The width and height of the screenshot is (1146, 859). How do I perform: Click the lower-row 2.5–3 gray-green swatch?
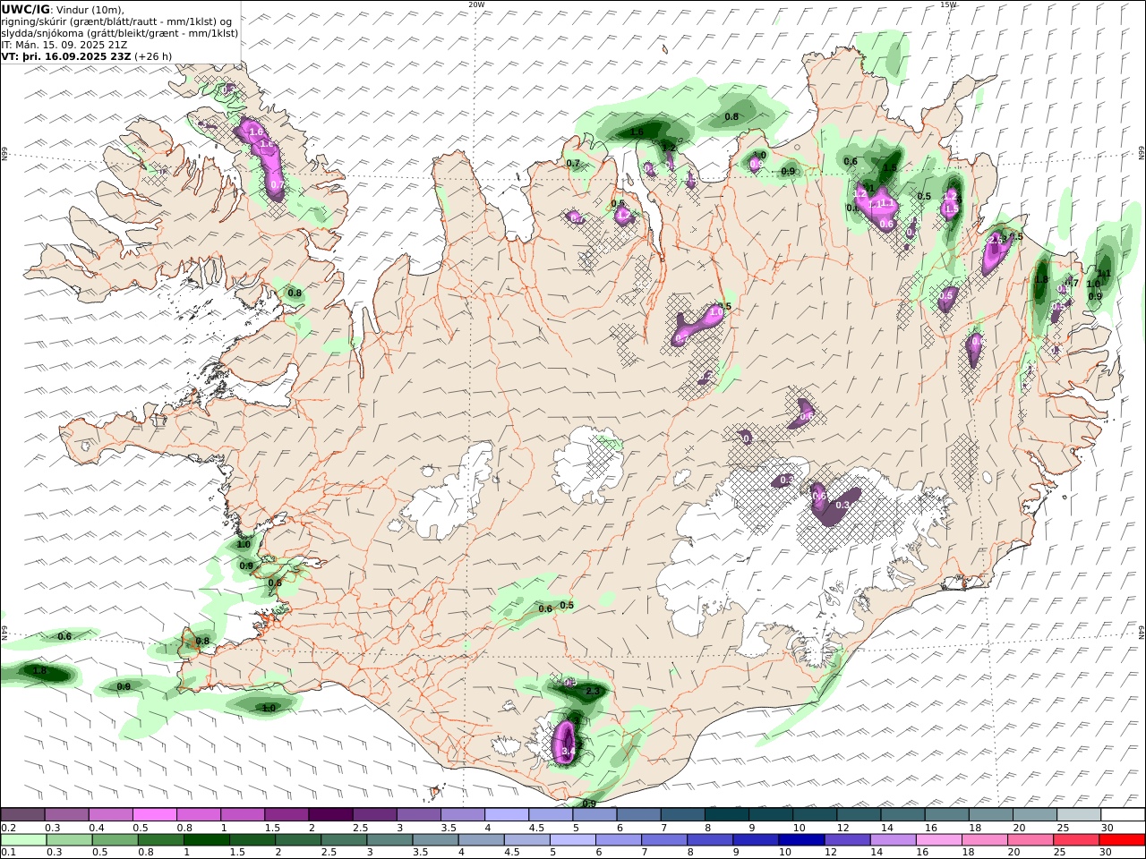point(345,840)
